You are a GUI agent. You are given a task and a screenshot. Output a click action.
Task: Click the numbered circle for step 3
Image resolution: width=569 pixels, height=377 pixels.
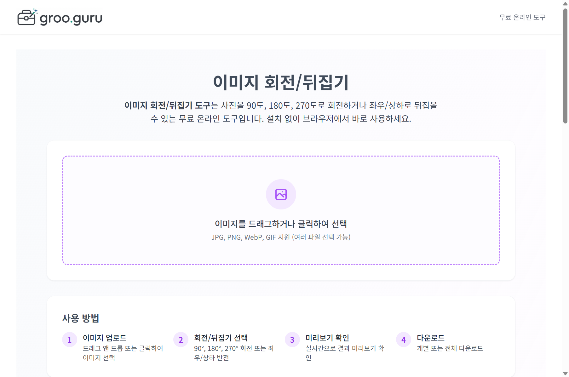tap(292, 340)
